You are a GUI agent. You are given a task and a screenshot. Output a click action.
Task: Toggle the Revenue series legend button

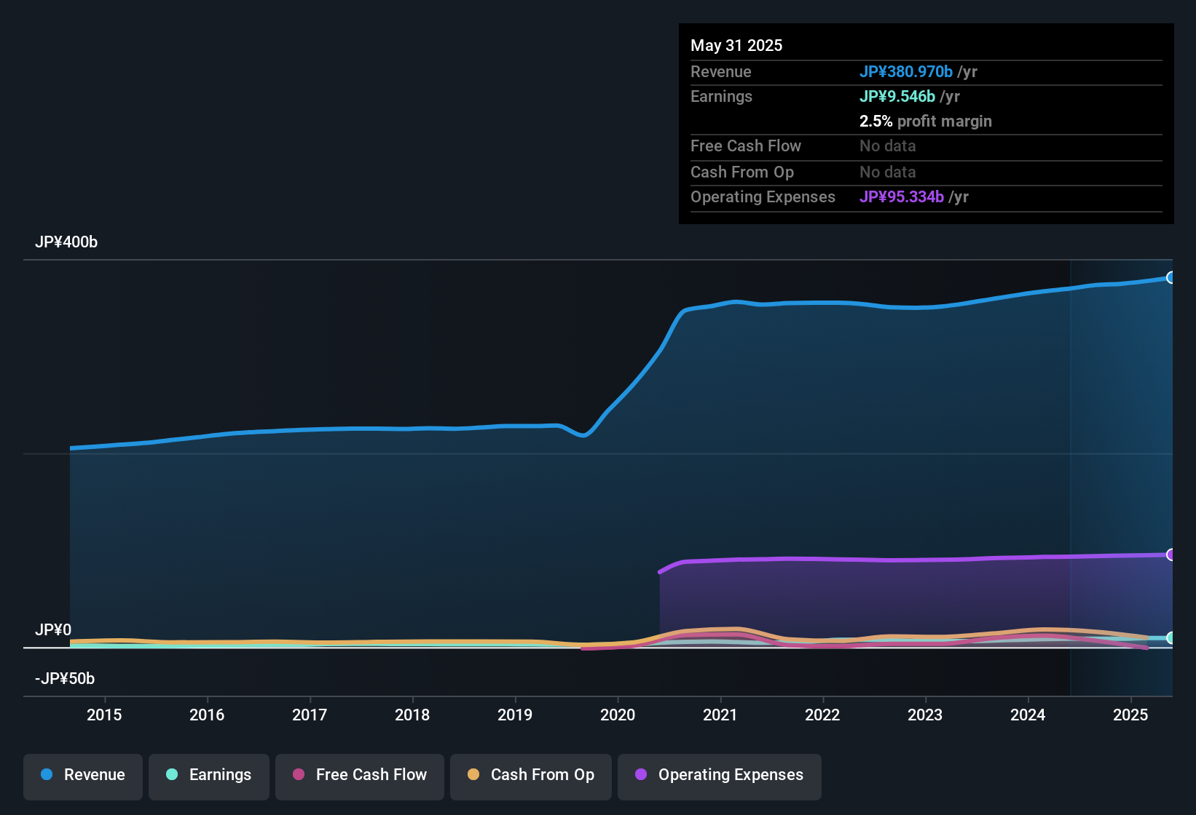click(83, 776)
